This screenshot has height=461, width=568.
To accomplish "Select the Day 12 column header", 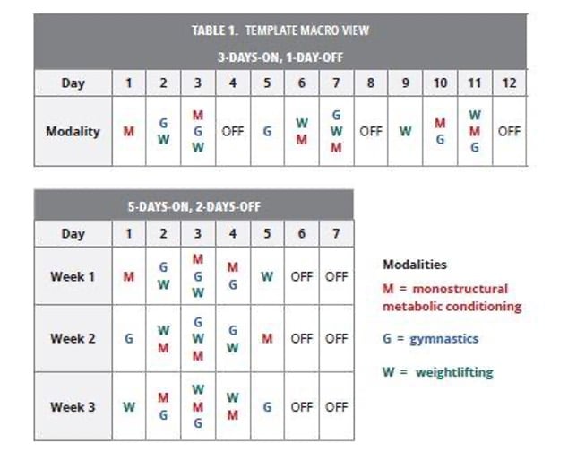I will point(508,83).
